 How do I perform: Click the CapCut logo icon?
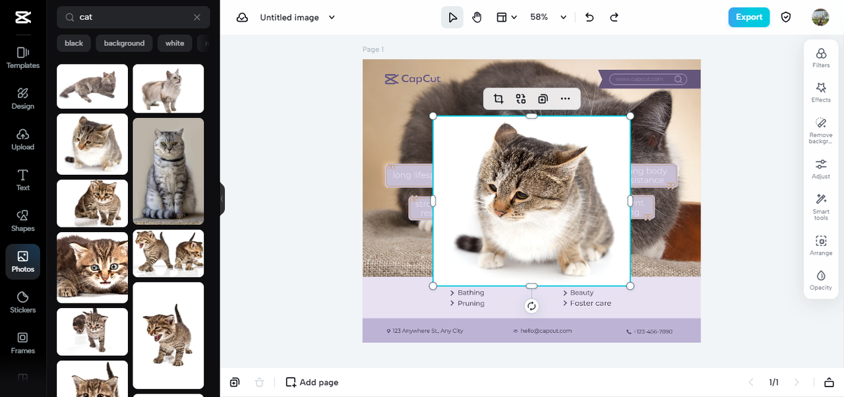coord(22,17)
